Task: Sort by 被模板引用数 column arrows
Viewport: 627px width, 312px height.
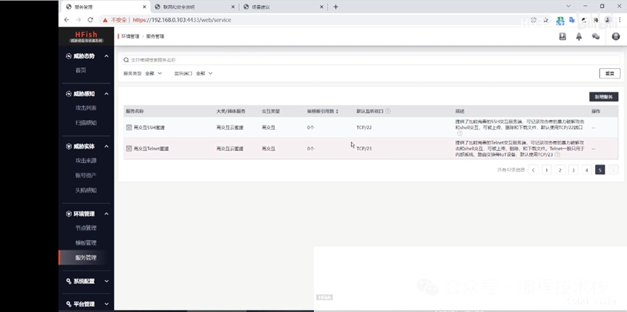Action: point(337,111)
